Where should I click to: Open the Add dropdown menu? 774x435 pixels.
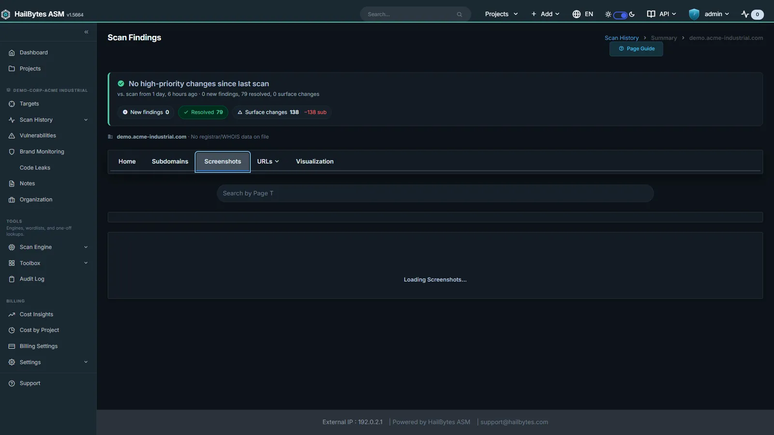pos(545,14)
